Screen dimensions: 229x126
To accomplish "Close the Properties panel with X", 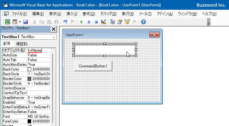I will pyautogui.click(x=53, y=29).
